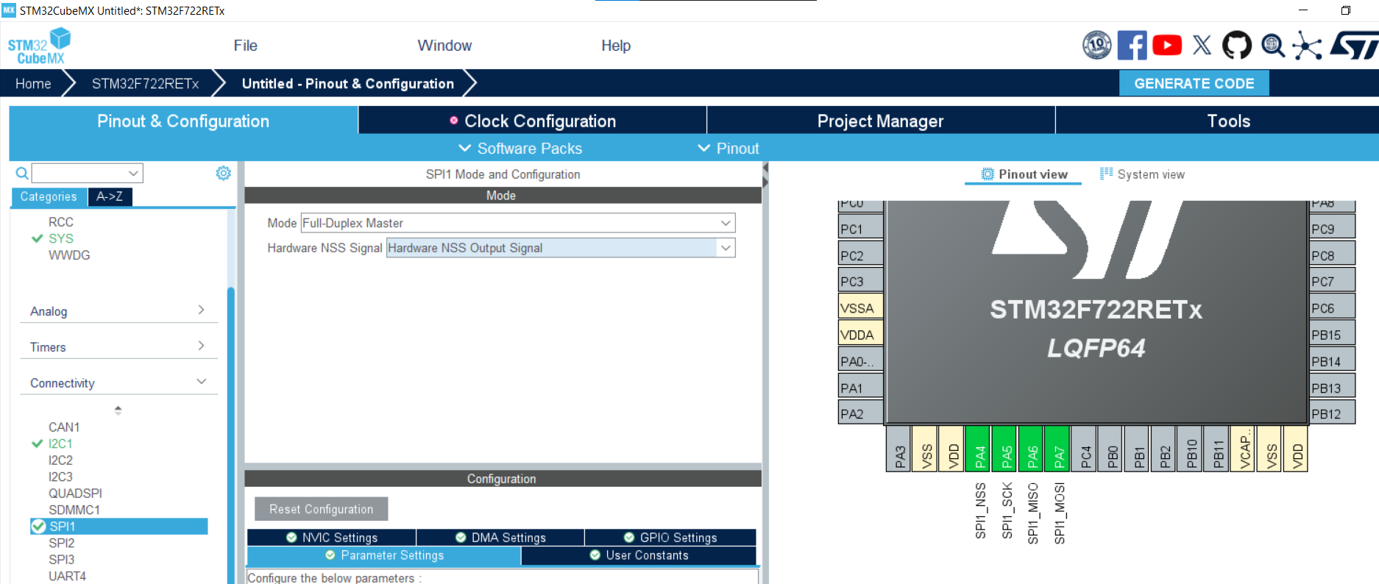Screen dimensions: 1379x584
Task: Open the Help menu
Action: tap(616, 46)
